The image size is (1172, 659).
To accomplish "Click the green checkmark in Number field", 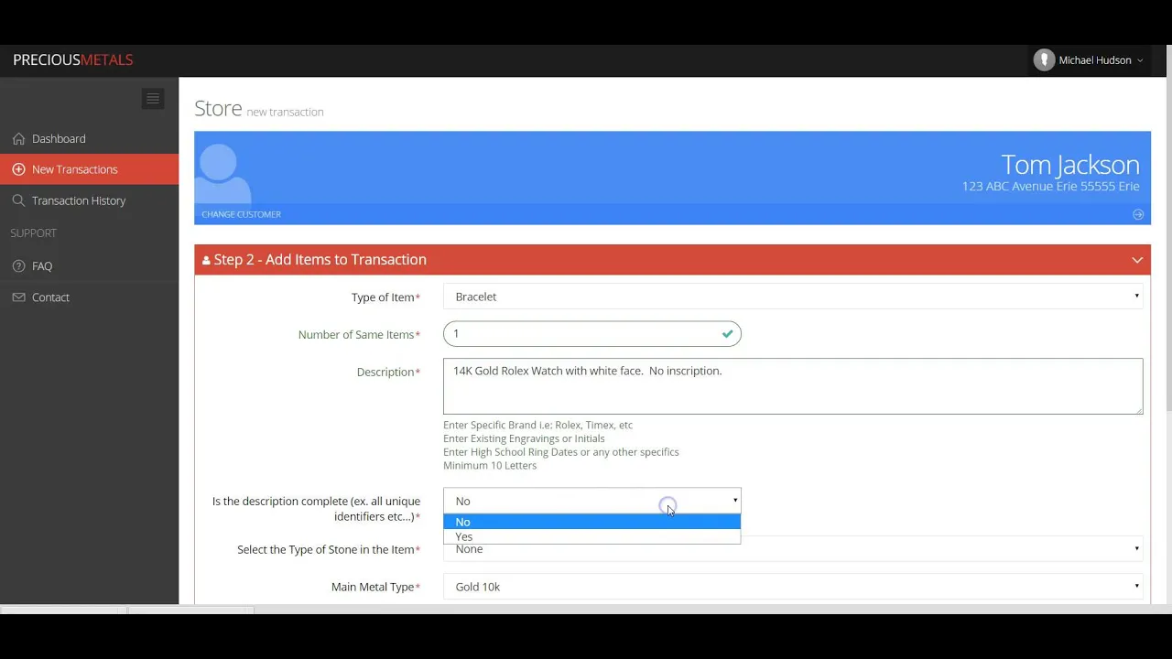I will click(727, 334).
